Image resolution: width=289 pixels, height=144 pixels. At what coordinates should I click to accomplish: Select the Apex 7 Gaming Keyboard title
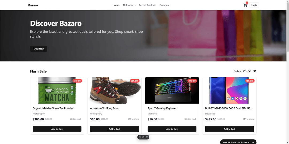coord(162,108)
